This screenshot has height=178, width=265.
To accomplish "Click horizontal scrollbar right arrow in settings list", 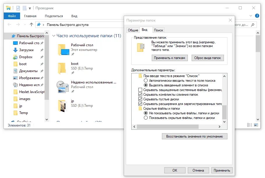I will tap(219, 127).
